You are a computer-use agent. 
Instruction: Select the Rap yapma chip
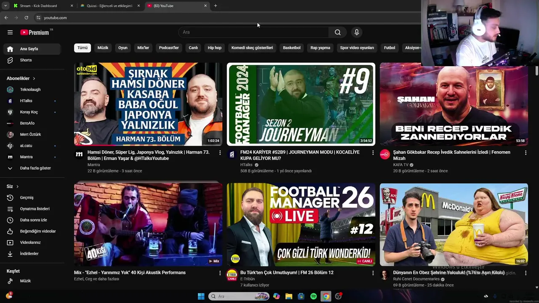[x=320, y=48]
